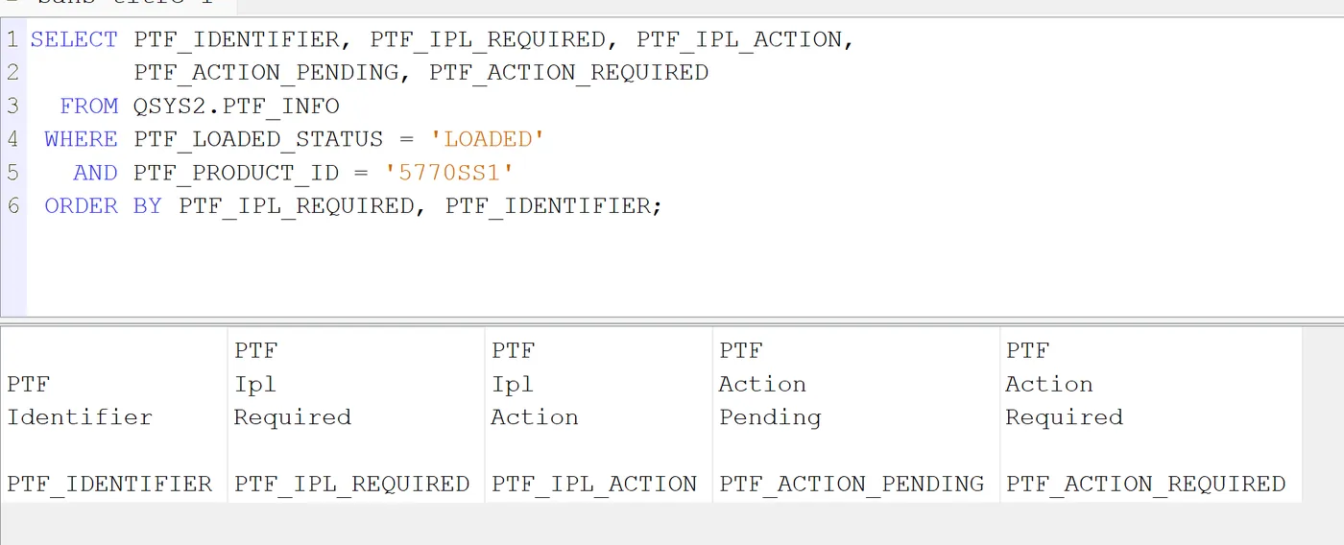The image size is (1344, 545).
Task: Click line number 6 in the gutter
Action: coord(12,205)
